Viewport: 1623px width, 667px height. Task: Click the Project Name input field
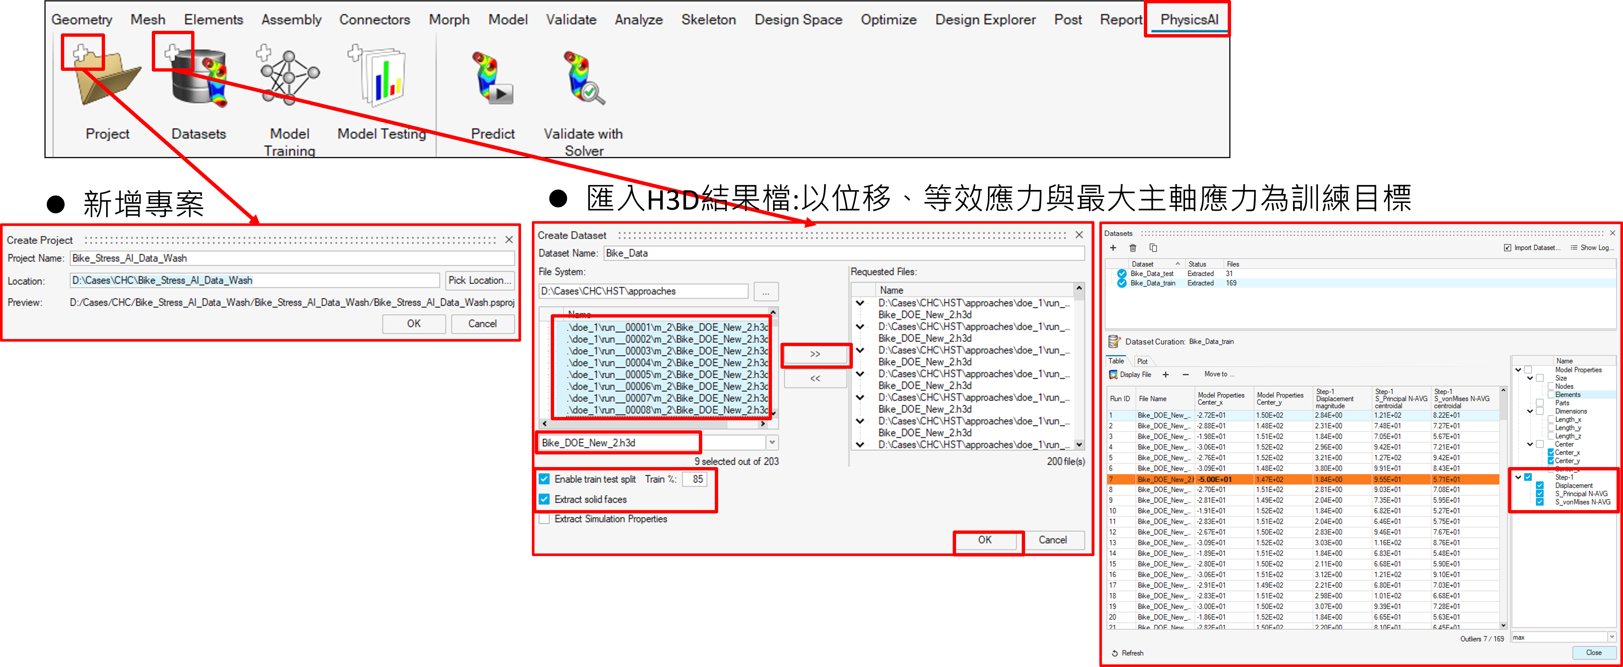coord(292,258)
